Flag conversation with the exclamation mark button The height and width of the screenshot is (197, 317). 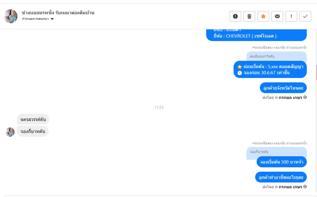(291, 16)
